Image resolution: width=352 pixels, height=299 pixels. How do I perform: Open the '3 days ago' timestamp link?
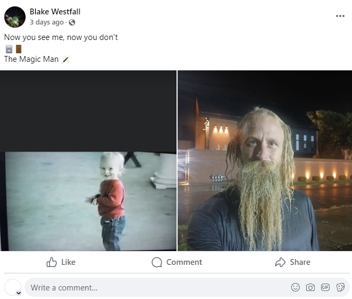47,22
